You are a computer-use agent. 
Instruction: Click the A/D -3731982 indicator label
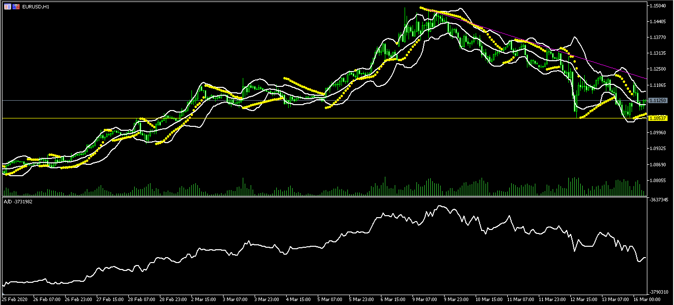[18, 202]
